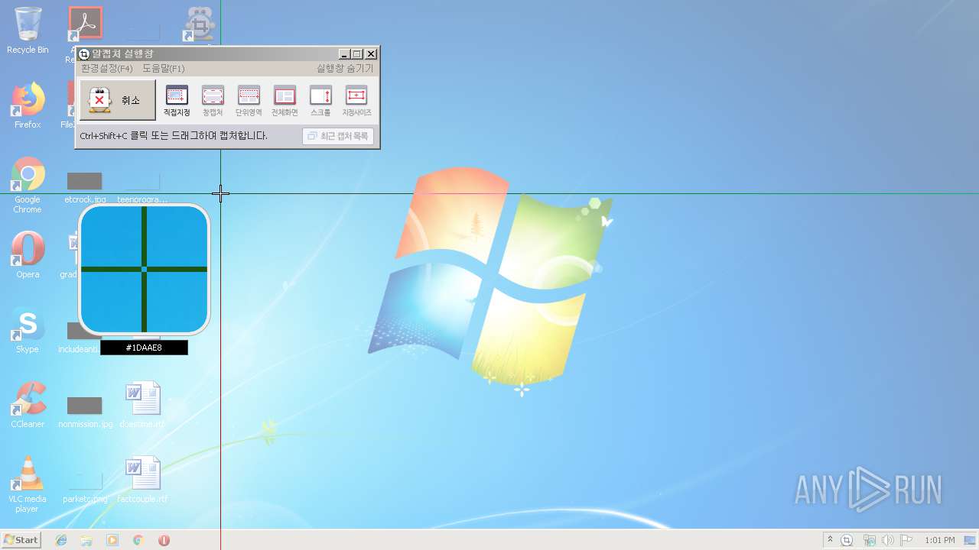The image size is (979, 550).
Task: Click the #1DAAE8 color code label
Action: click(144, 348)
